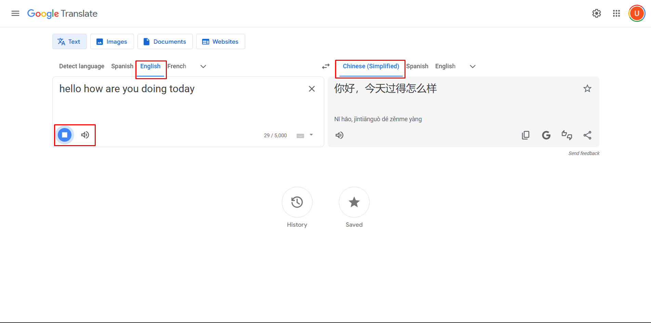Screen dimensions: 651x323
Task: Switch to the Documents translation tab
Action: [165, 41]
